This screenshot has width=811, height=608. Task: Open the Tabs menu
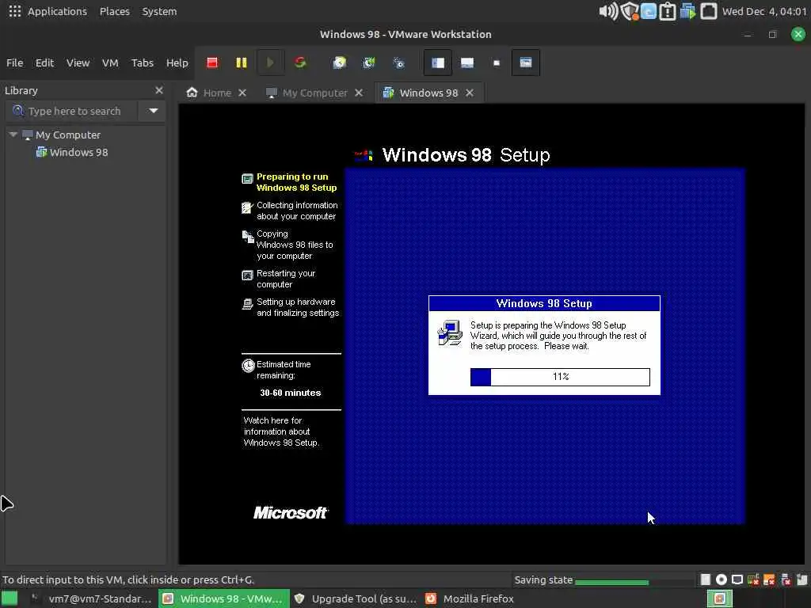point(143,63)
